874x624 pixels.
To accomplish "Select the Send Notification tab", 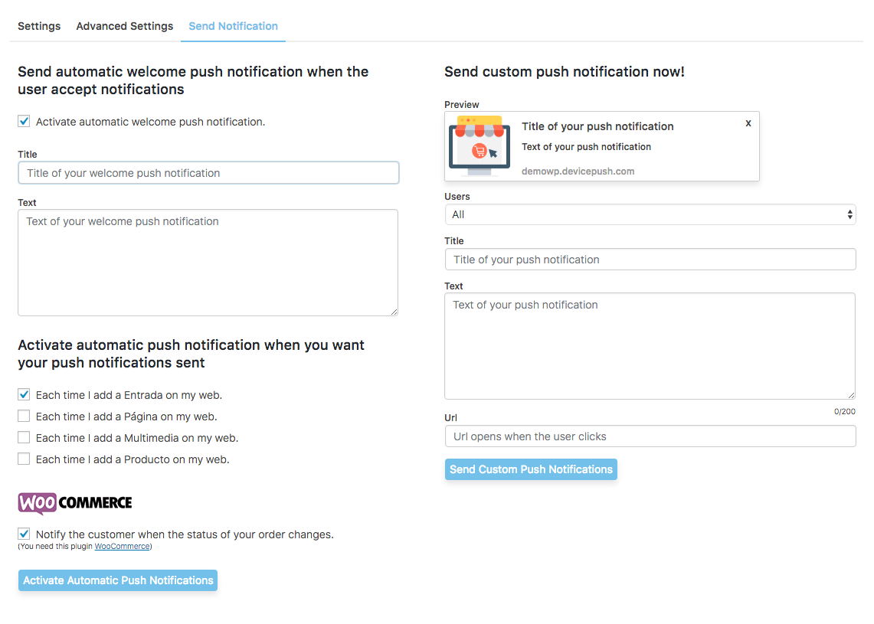I will pos(233,26).
